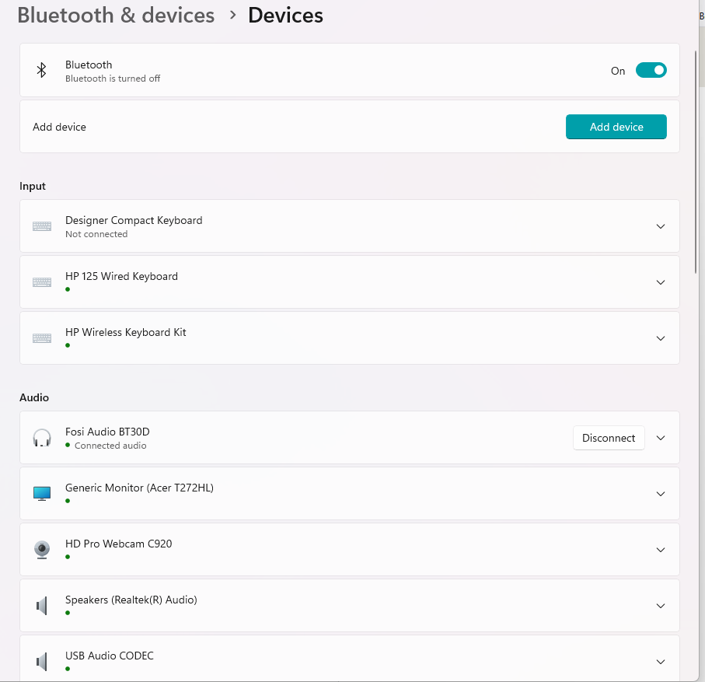Expand HP Wireless Keyboard Kit options
Image resolution: width=705 pixels, height=682 pixels.
coord(661,338)
